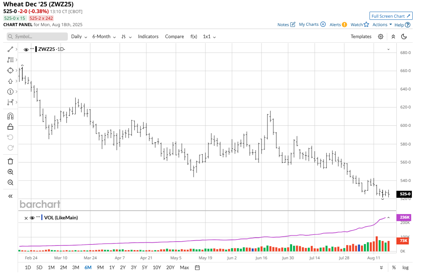
Task: Open the Actions dropdown
Action: pos(382,24)
